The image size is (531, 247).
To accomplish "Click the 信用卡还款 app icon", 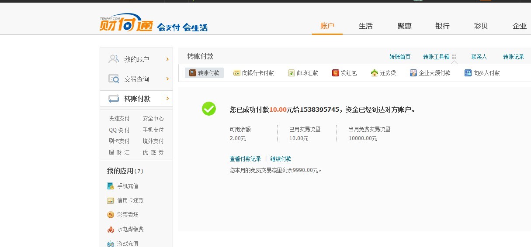I will [x=111, y=200].
